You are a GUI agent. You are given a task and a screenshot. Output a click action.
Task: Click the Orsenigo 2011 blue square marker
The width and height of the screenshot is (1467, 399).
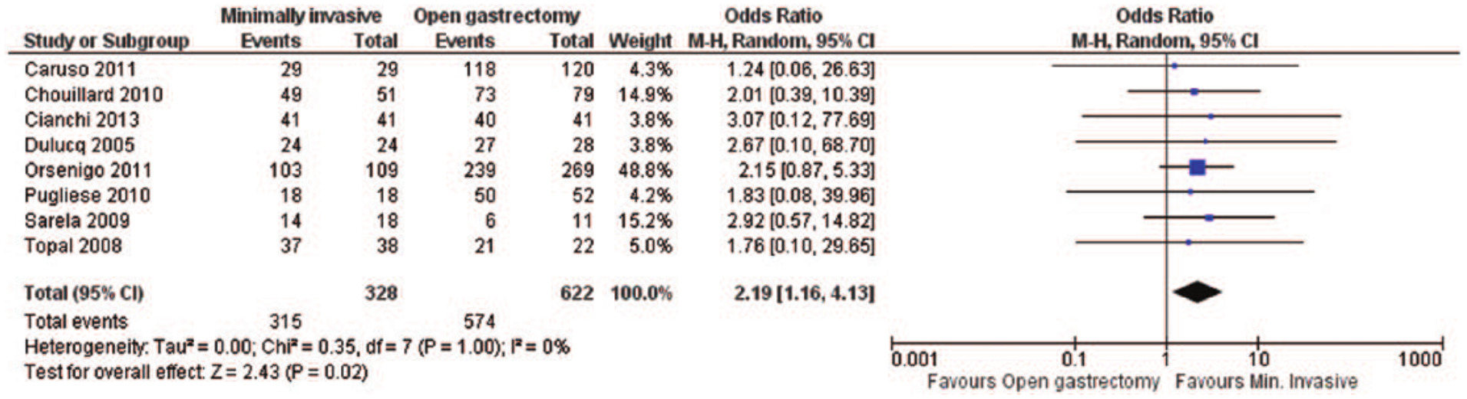[x=1197, y=167]
